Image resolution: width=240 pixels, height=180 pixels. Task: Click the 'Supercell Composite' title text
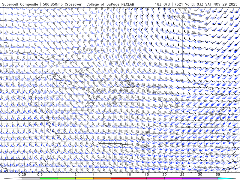[x=20, y=4]
